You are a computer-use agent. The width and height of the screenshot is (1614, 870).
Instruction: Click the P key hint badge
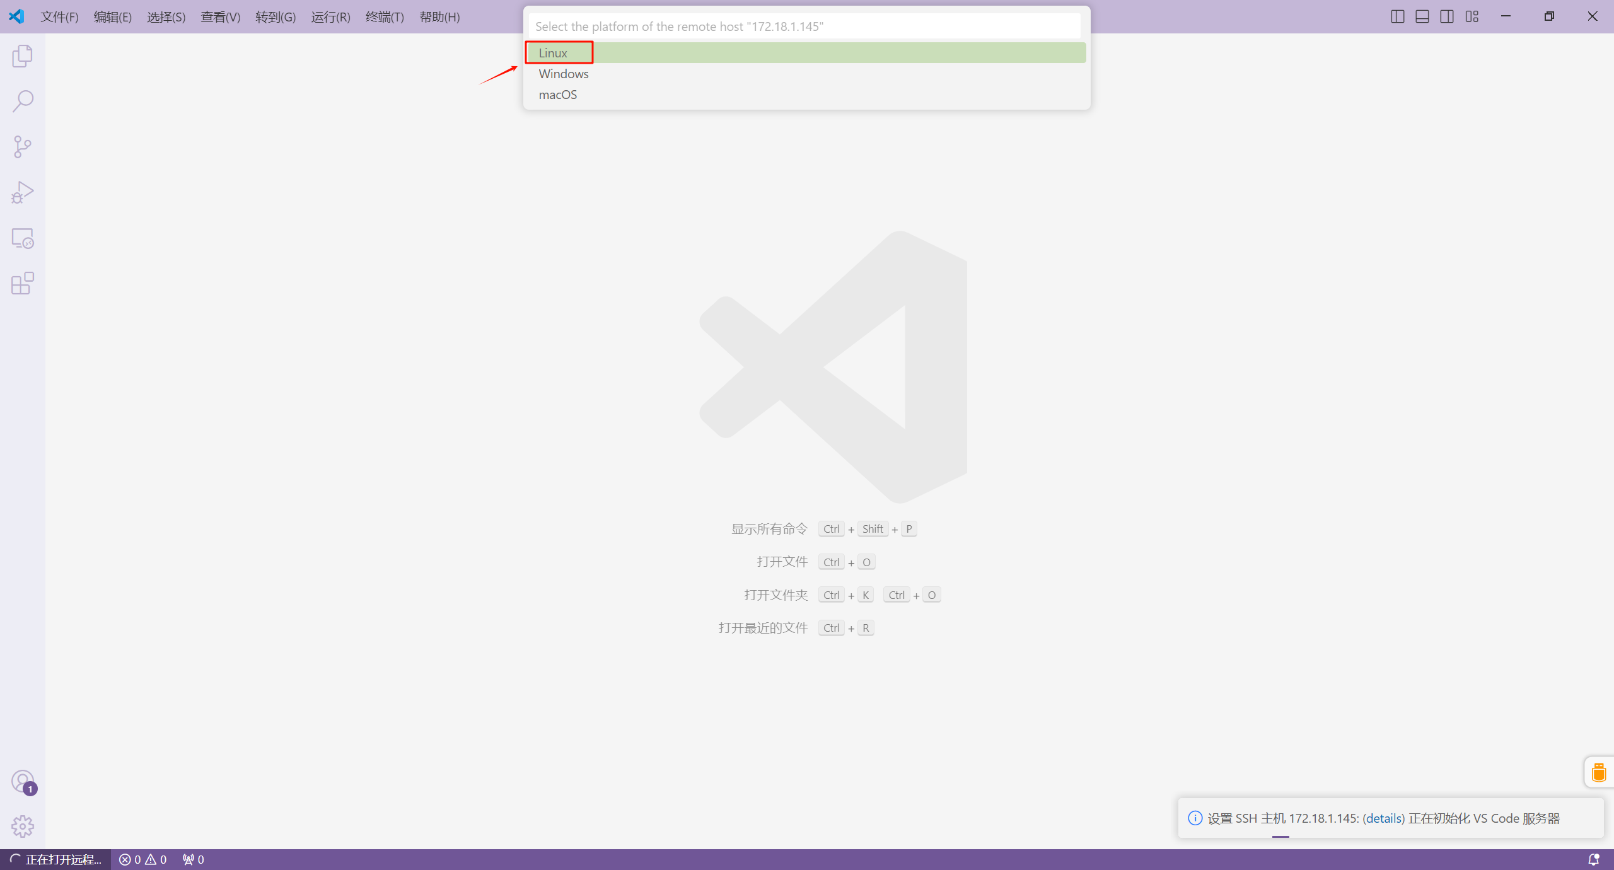[x=909, y=529]
